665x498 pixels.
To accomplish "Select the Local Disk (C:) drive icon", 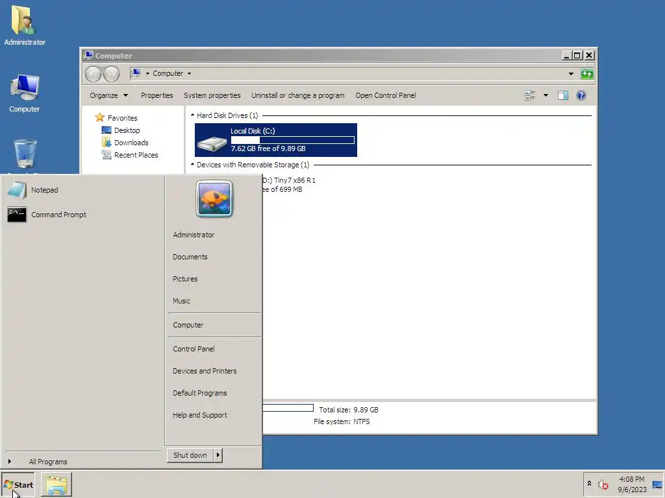I will 212,143.
